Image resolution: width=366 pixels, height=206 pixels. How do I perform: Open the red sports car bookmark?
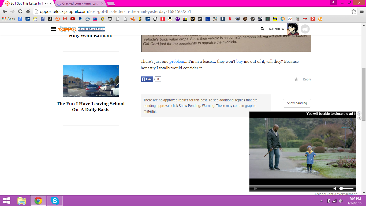tap(305, 19)
